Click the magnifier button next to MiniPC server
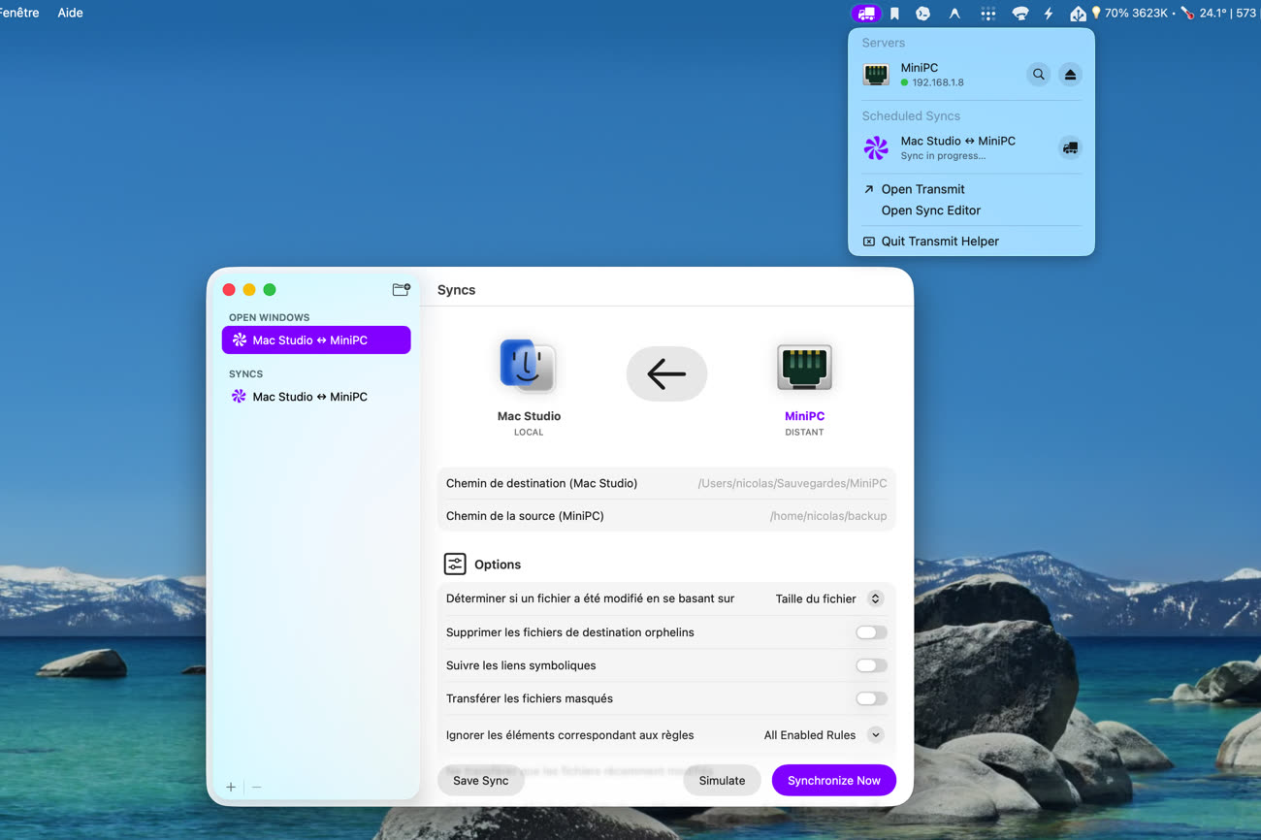This screenshot has width=1261, height=840. coord(1039,75)
